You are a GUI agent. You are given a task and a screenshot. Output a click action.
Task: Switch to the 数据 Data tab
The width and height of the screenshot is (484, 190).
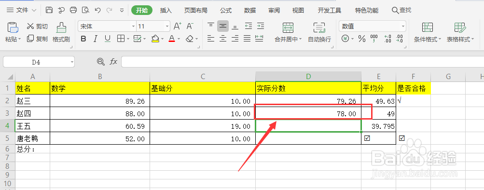point(250,11)
